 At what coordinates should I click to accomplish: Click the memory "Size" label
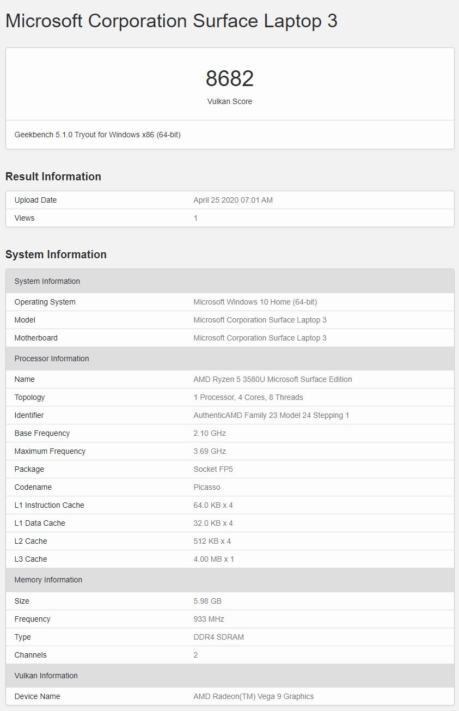(22, 601)
